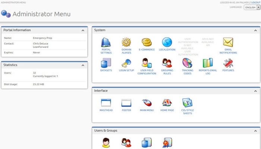
Task: Click disabled User Authentication not available text
Action: 188,47
